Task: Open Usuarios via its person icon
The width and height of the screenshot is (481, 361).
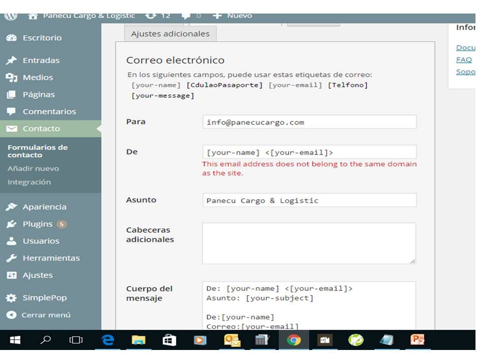Action: coord(12,241)
